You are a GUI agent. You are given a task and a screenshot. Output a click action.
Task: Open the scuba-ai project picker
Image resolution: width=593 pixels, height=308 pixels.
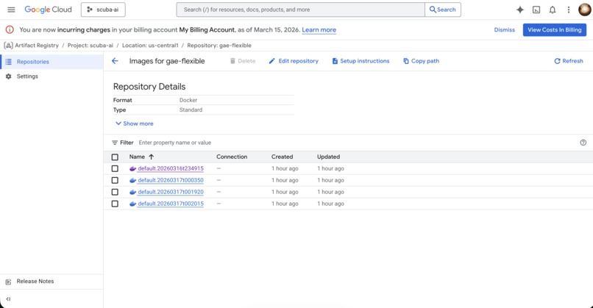[103, 10]
